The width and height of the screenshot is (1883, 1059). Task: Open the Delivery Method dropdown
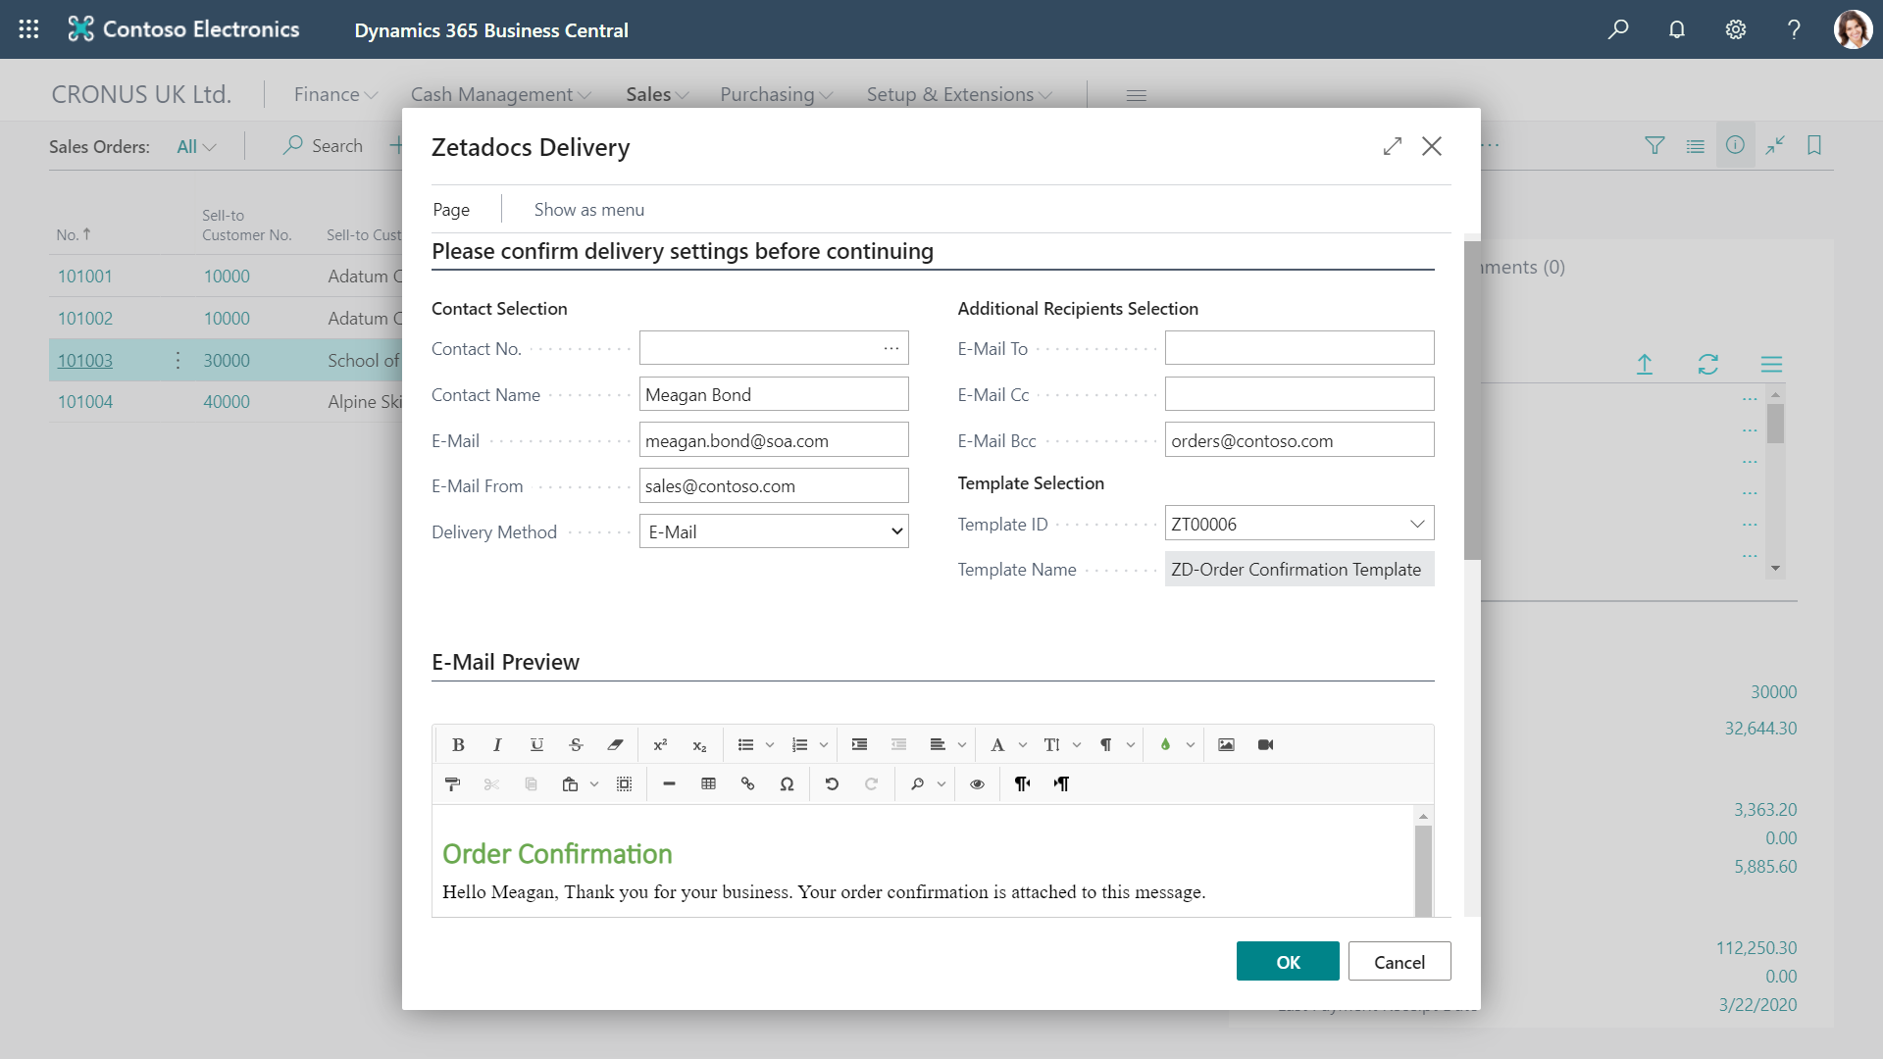pyautogui.click(x=774, y=532)
